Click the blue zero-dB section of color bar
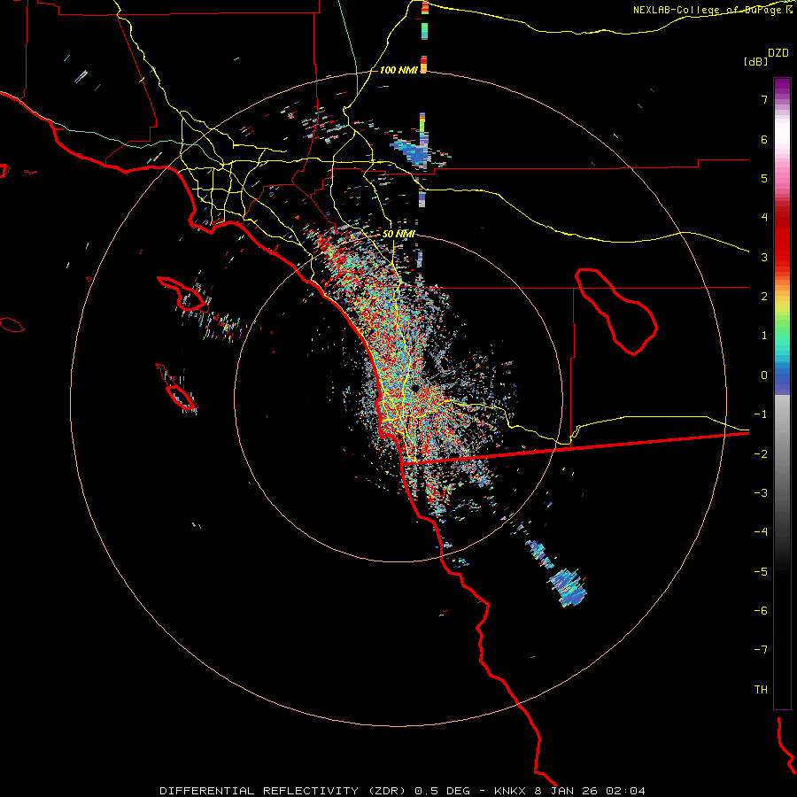The width and height of the screenshot is (797, 797). point(782,376)
